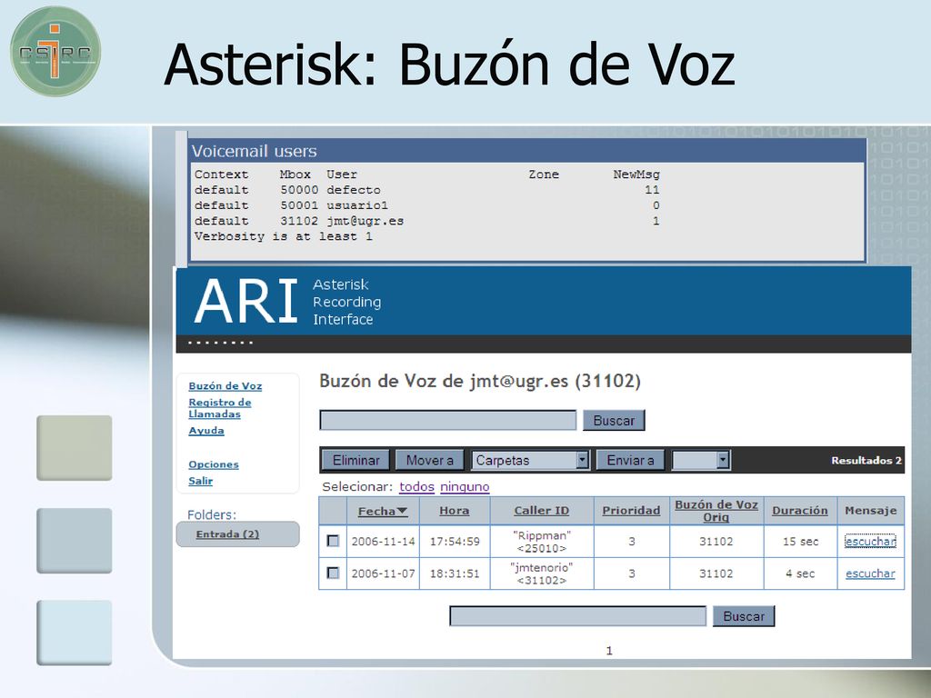Click the "Rippman" <25010> caller cell
The height and width of the screenshot is (698, 931).
pos(542,542)
